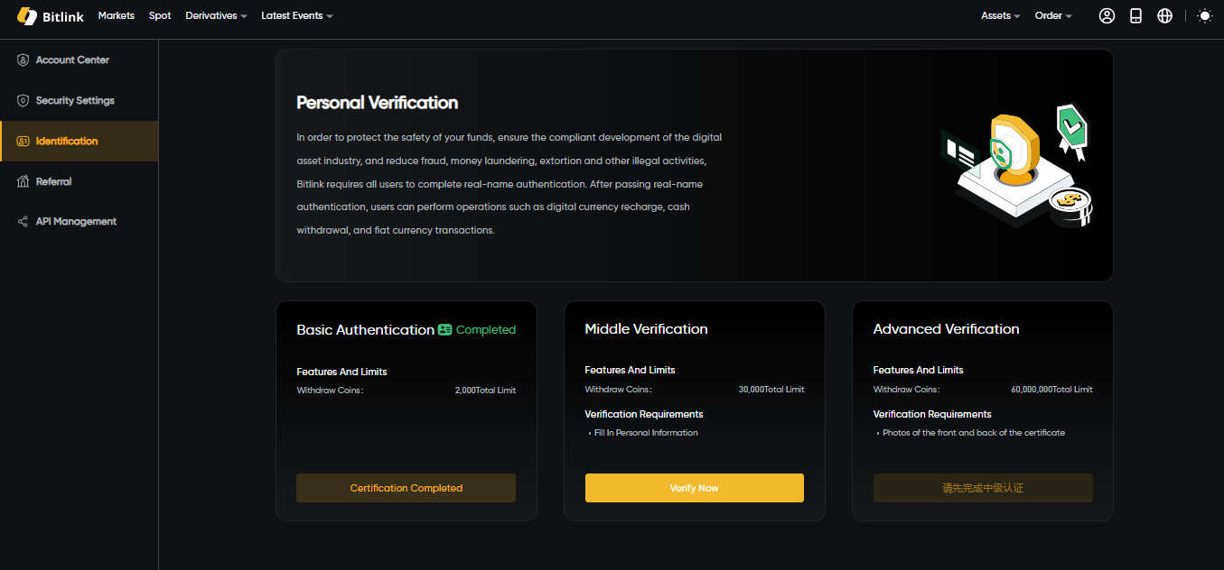The image size is (1224, 570).
Task: Open the Account Center sidebar icon
Action: pyautogui.click(x=22, y=60)
